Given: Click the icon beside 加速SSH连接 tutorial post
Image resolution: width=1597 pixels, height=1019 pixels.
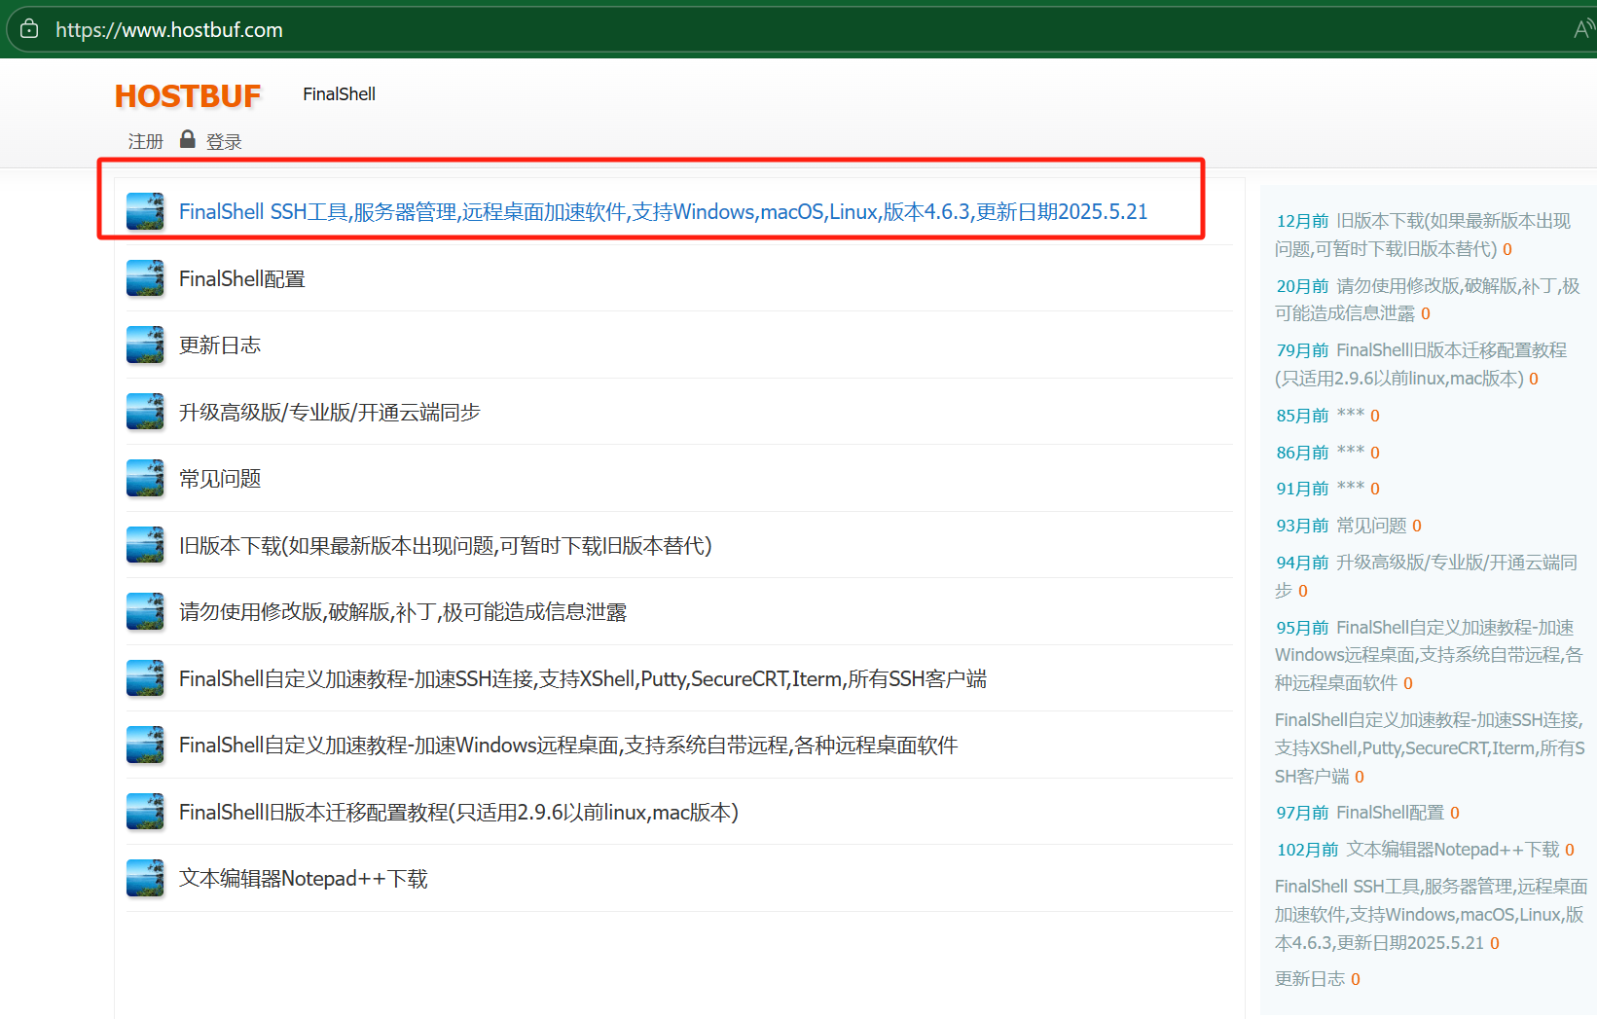Looking at the screenshot, I should point(145,678).
